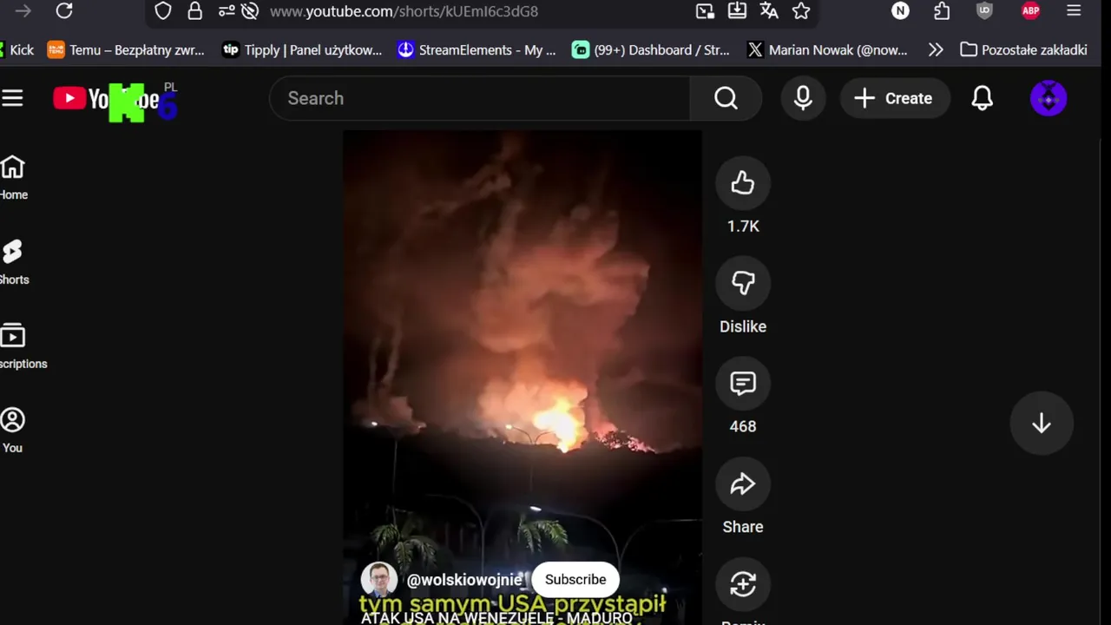This screenshot has height=625, width=1111.
Task: Open the @wolskiowojnie channel name
Action: pos(464,580)
